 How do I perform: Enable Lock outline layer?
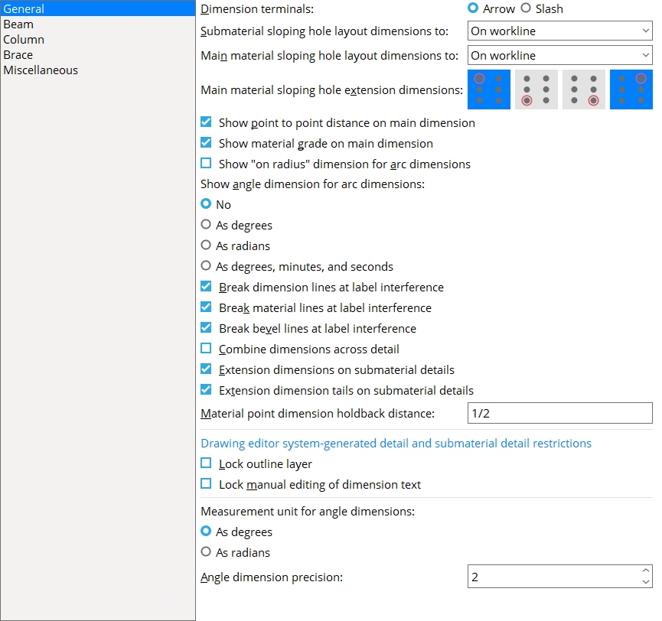click(x=206, y=463)
